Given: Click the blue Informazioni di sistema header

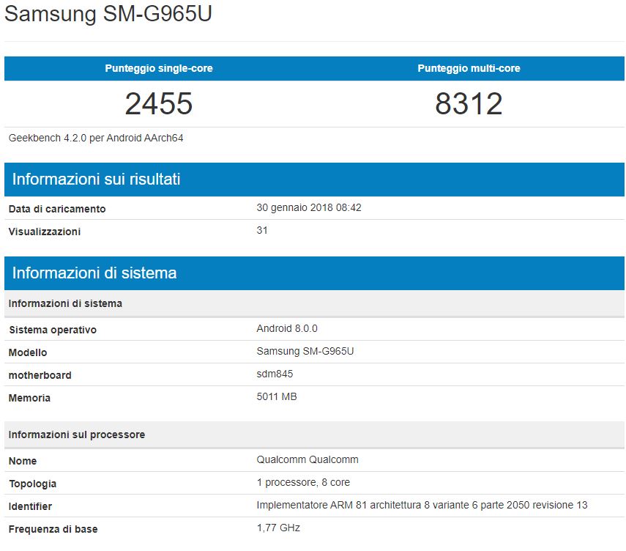Looking at the screenshot, I should 94,273.
